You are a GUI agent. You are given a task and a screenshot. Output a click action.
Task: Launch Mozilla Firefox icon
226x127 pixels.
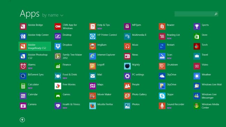click(x=92, y=106)
